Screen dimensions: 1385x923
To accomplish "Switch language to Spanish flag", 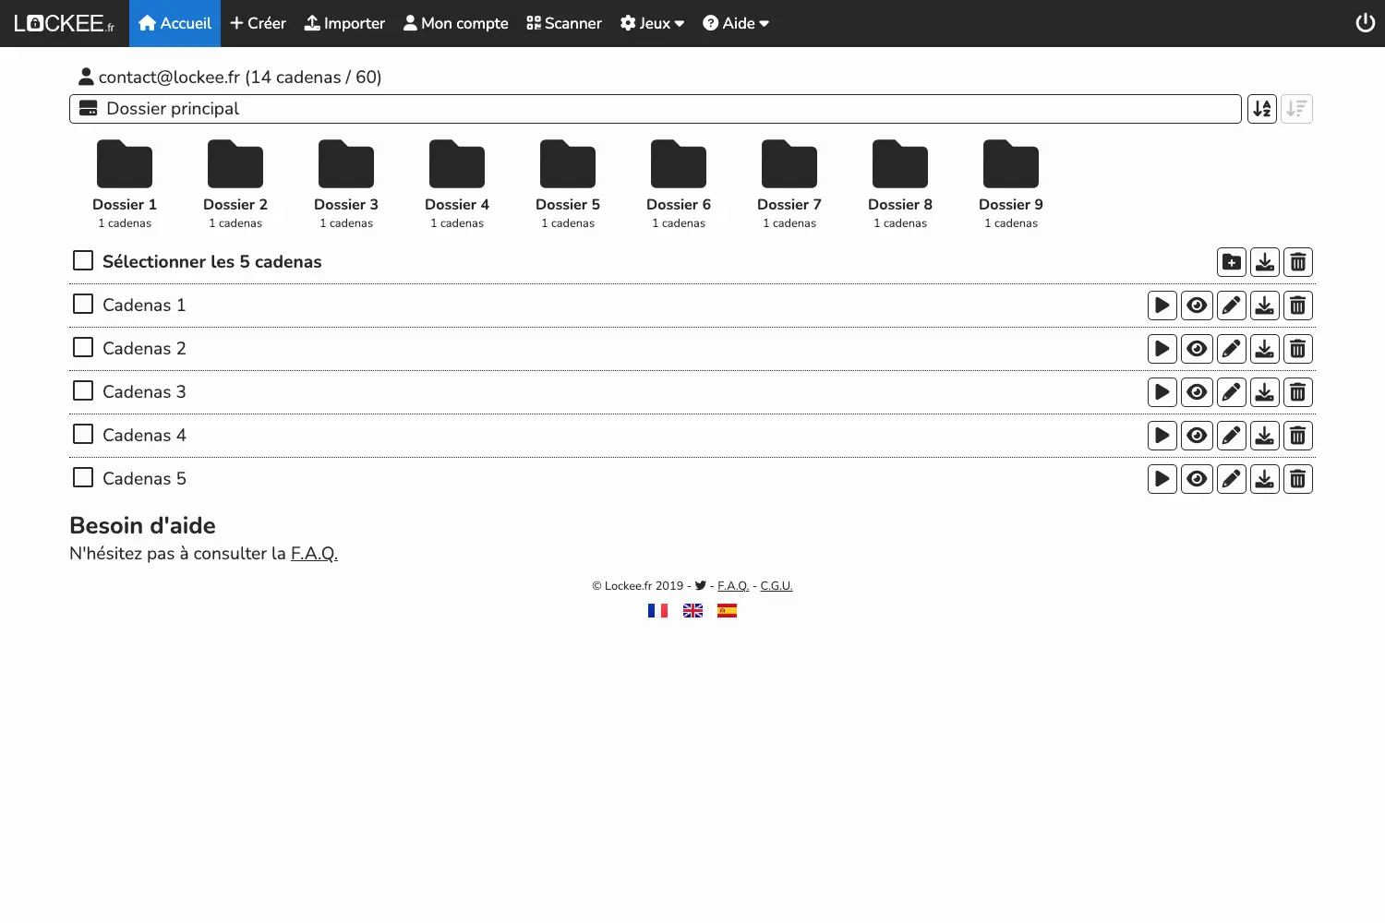I will (728, 610).
